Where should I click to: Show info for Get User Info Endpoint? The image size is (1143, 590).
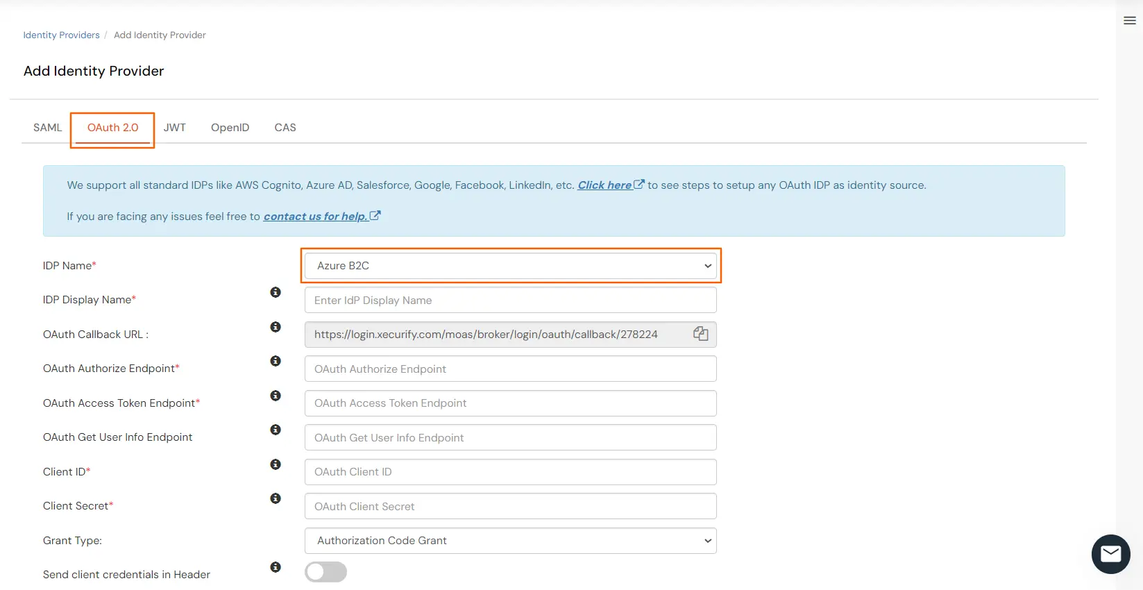click(276, 430)
